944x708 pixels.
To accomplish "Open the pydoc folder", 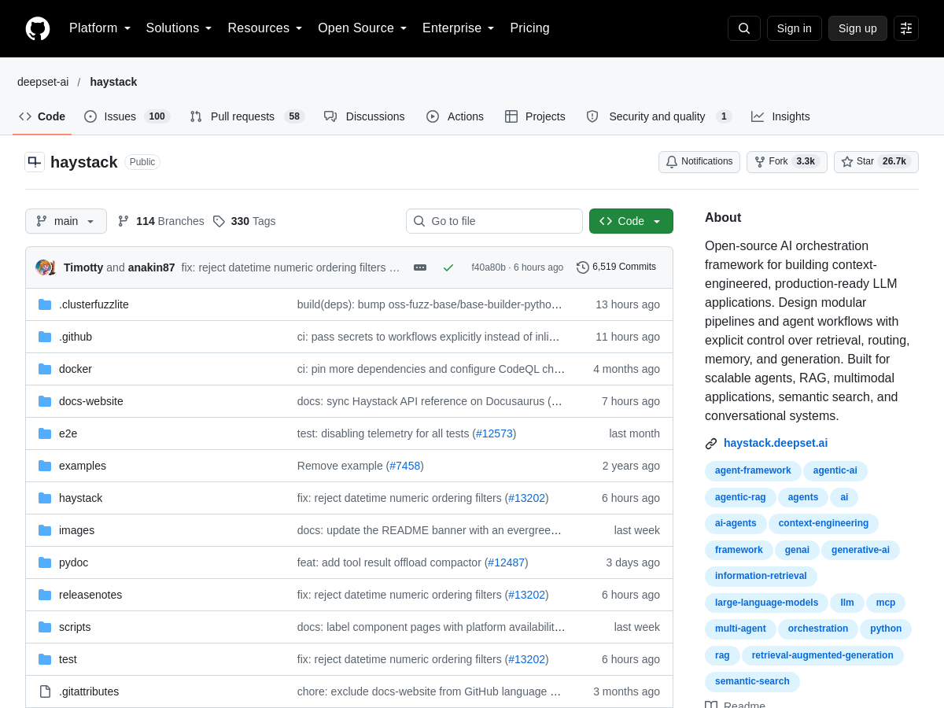I will point(73,562).
